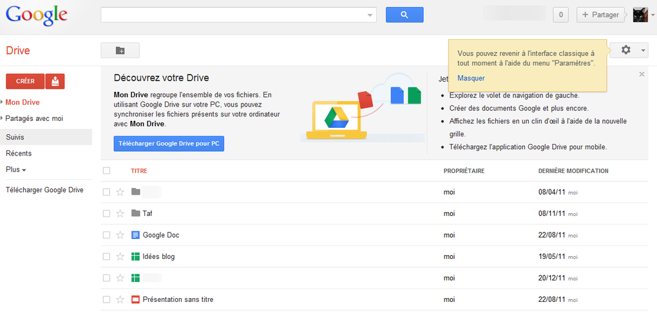The width and height of the screenshot is (657, 318).
Task: Click Télécharger Google Drive pour PC button
Action: coord(169,143)
